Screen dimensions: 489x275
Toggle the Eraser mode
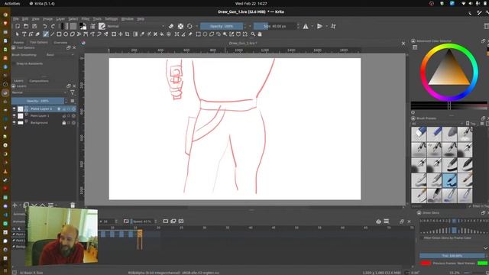coord(171,26)
